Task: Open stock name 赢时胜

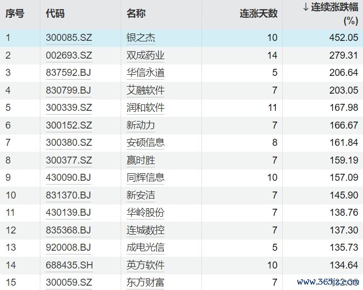Action: [x=141, y=160]
